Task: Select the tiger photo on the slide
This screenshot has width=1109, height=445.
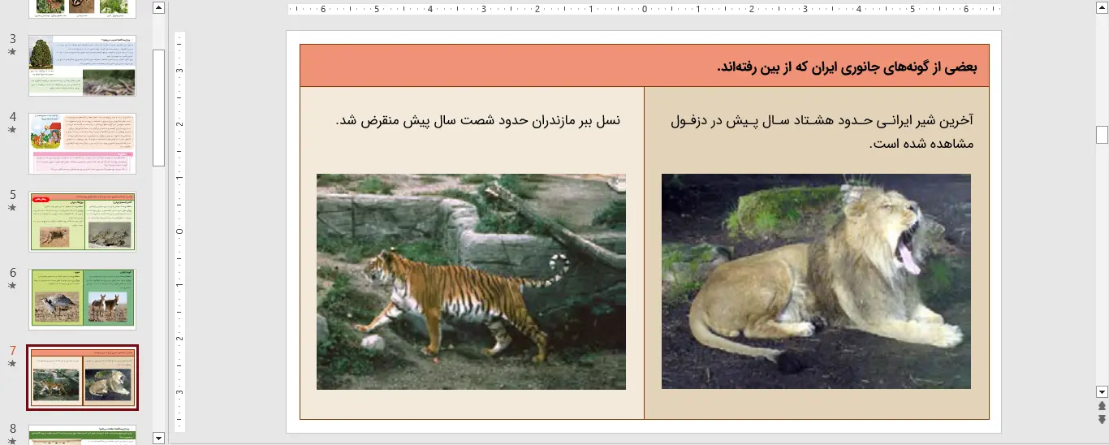Action: (471, 281)
